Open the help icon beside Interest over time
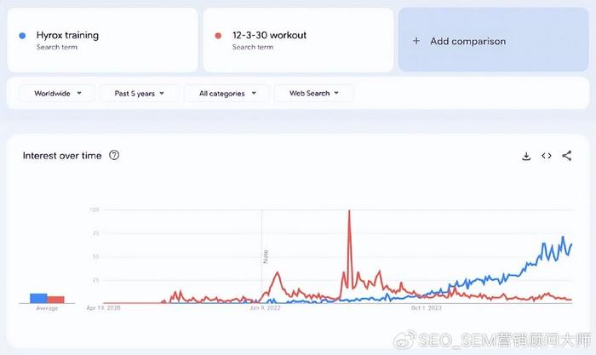Image resolution: width=596 pixels, height=355 pixels. (114, 155)
